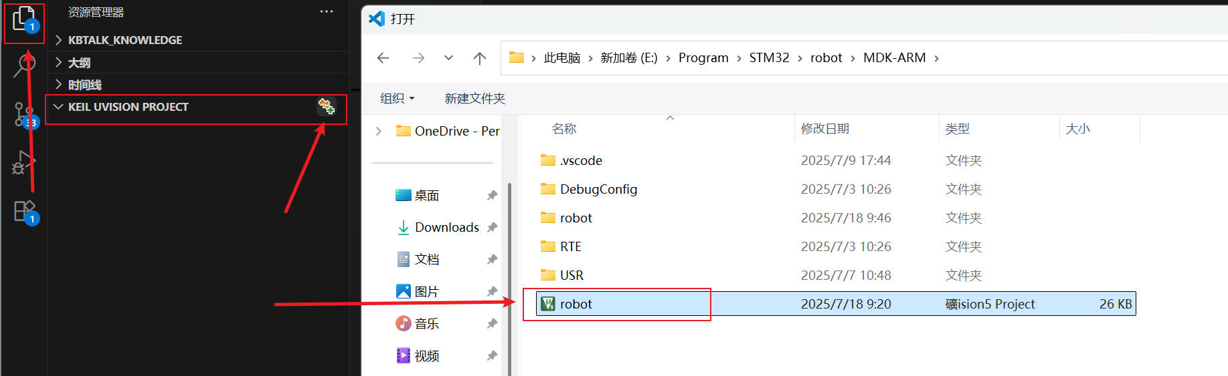Select STM32 in the breadcrumb path

pyautogui.click(x=769, y=58)
